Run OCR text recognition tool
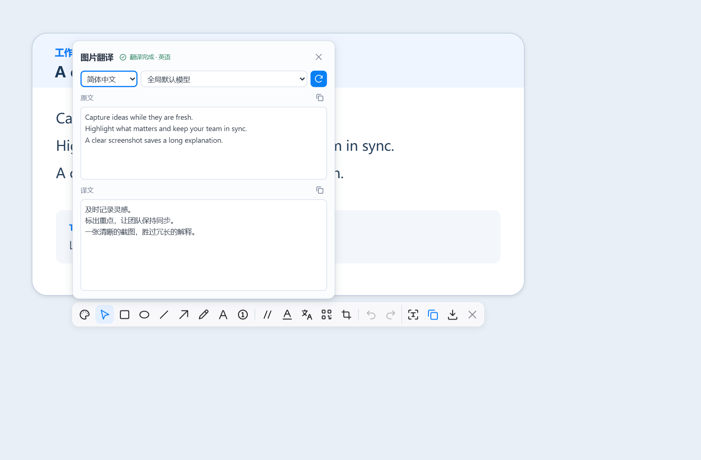 tap(413, 315)
